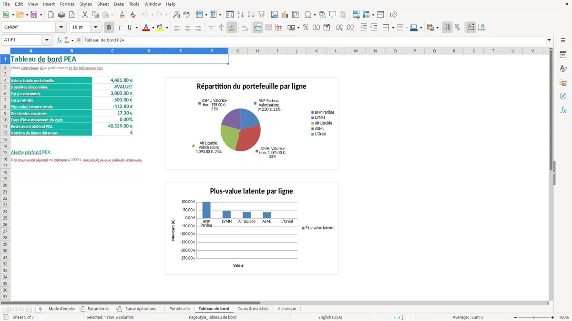Click Format as Date icon
Image resolution: width=572 pixels, height=321 pixels.
(327, 28)
